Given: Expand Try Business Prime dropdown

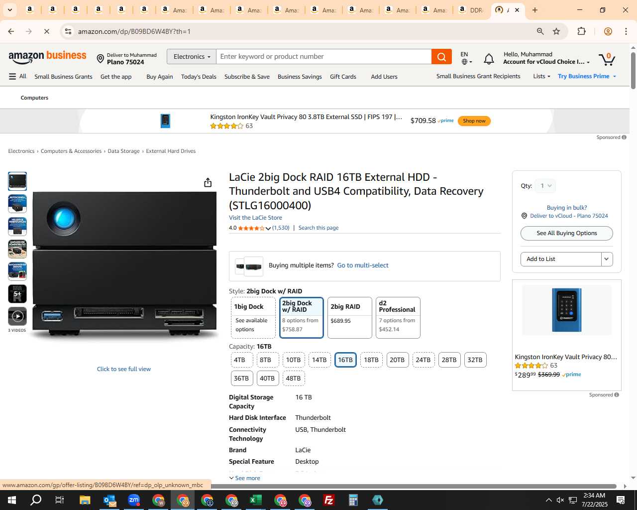Looking at the screenshot, I should tap(615, 76).
